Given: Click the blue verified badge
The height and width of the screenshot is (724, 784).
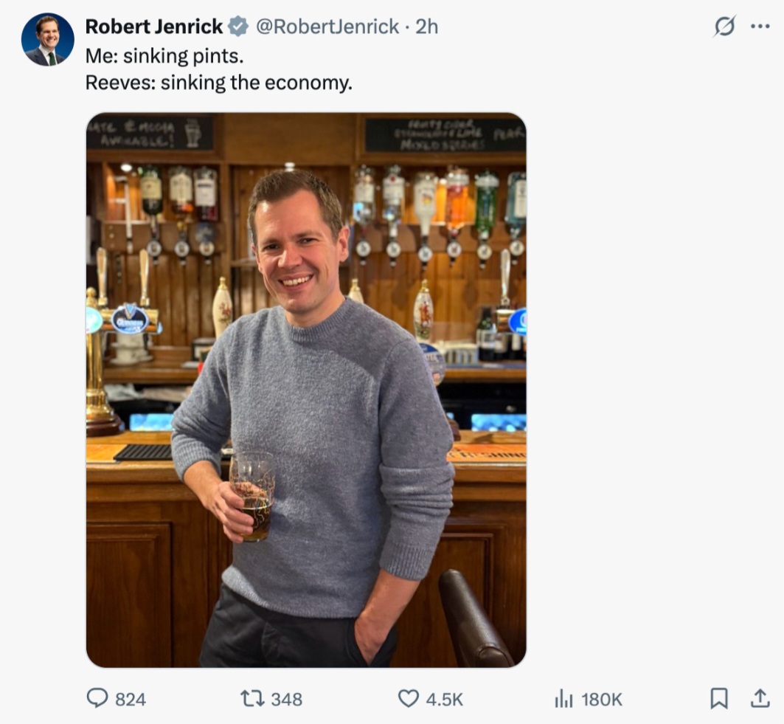Looking at the screenshot, I should [x=237, y=27].
